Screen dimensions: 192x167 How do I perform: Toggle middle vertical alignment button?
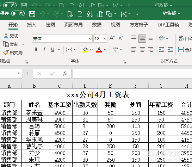coord(142,38)
